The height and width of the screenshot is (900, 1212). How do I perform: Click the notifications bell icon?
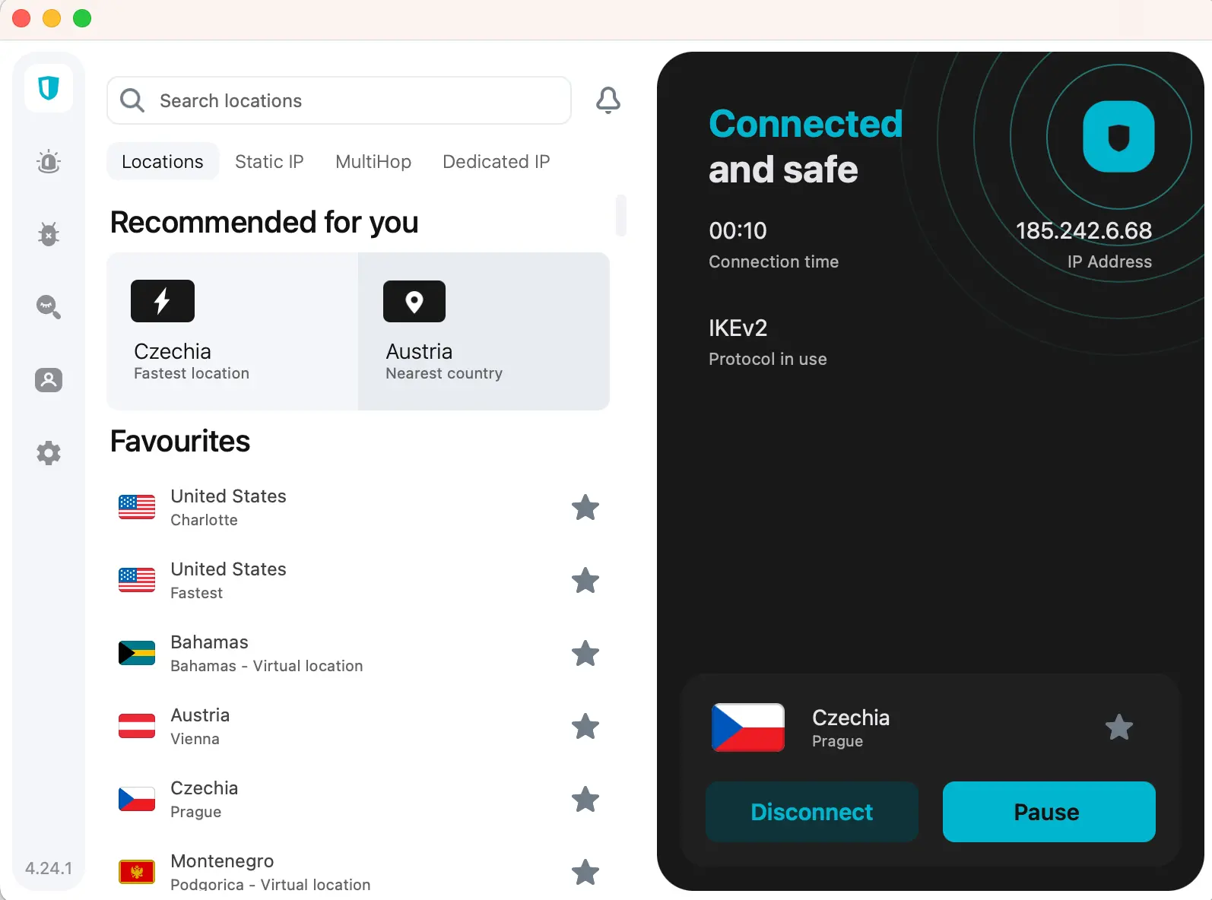[608, 100]
